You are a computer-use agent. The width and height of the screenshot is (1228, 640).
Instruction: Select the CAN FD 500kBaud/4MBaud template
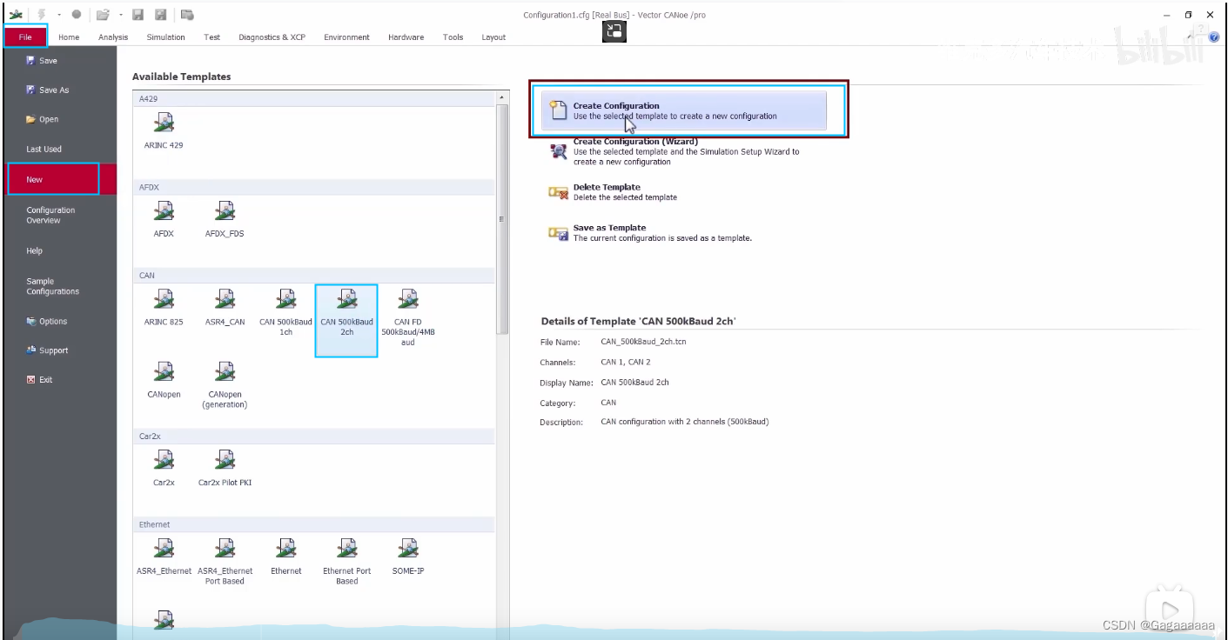tap(408, 318)
